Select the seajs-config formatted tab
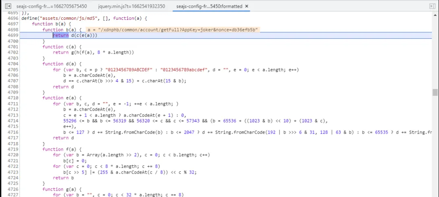 coord(209,6)
